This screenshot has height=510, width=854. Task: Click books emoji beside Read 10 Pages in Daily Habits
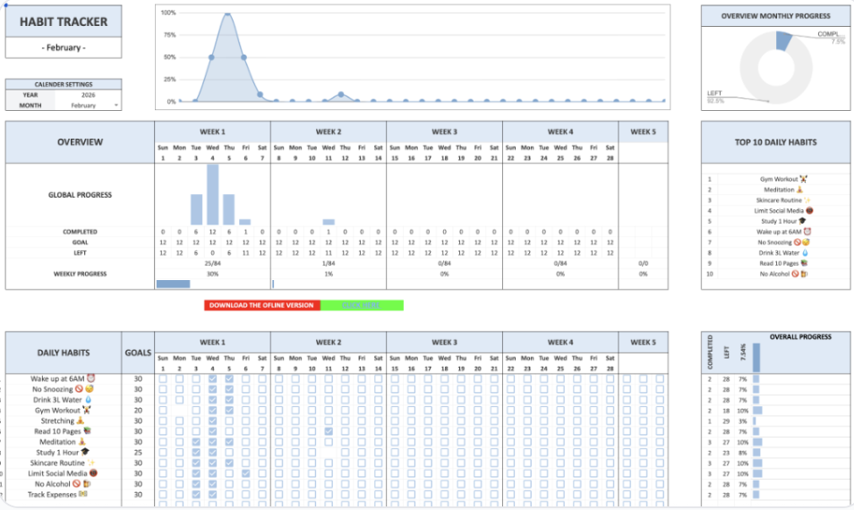click(x=87, y=431)
